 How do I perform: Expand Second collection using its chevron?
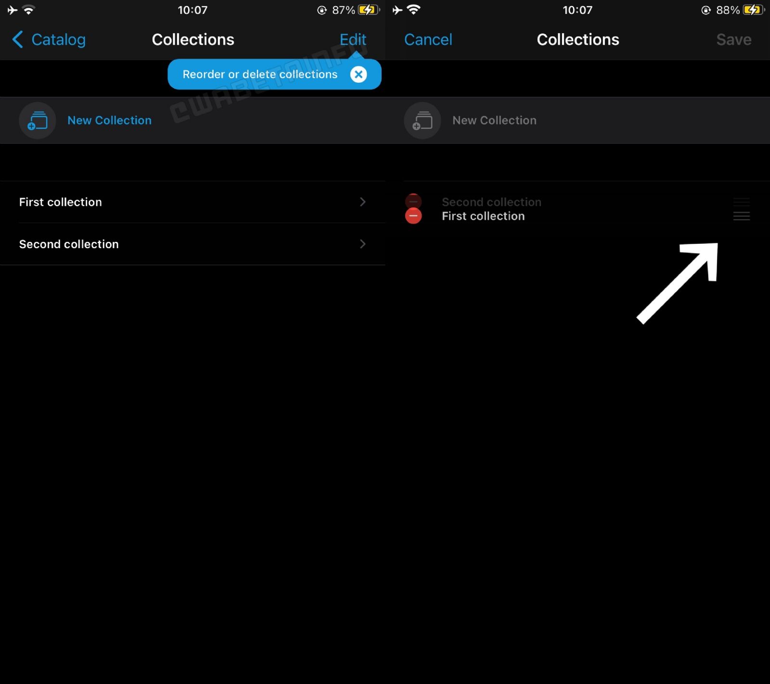tap(363, 244)
